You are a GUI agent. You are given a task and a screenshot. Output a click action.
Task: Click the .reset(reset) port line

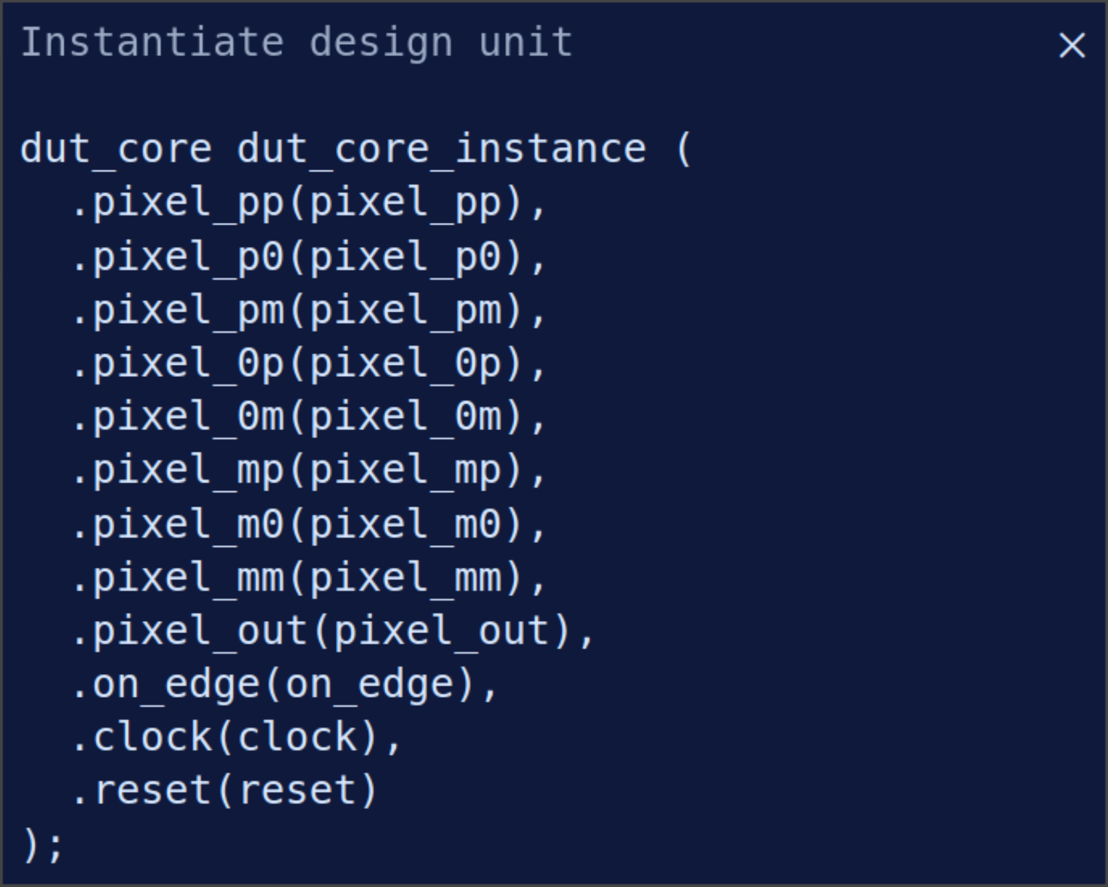(224, 791)
